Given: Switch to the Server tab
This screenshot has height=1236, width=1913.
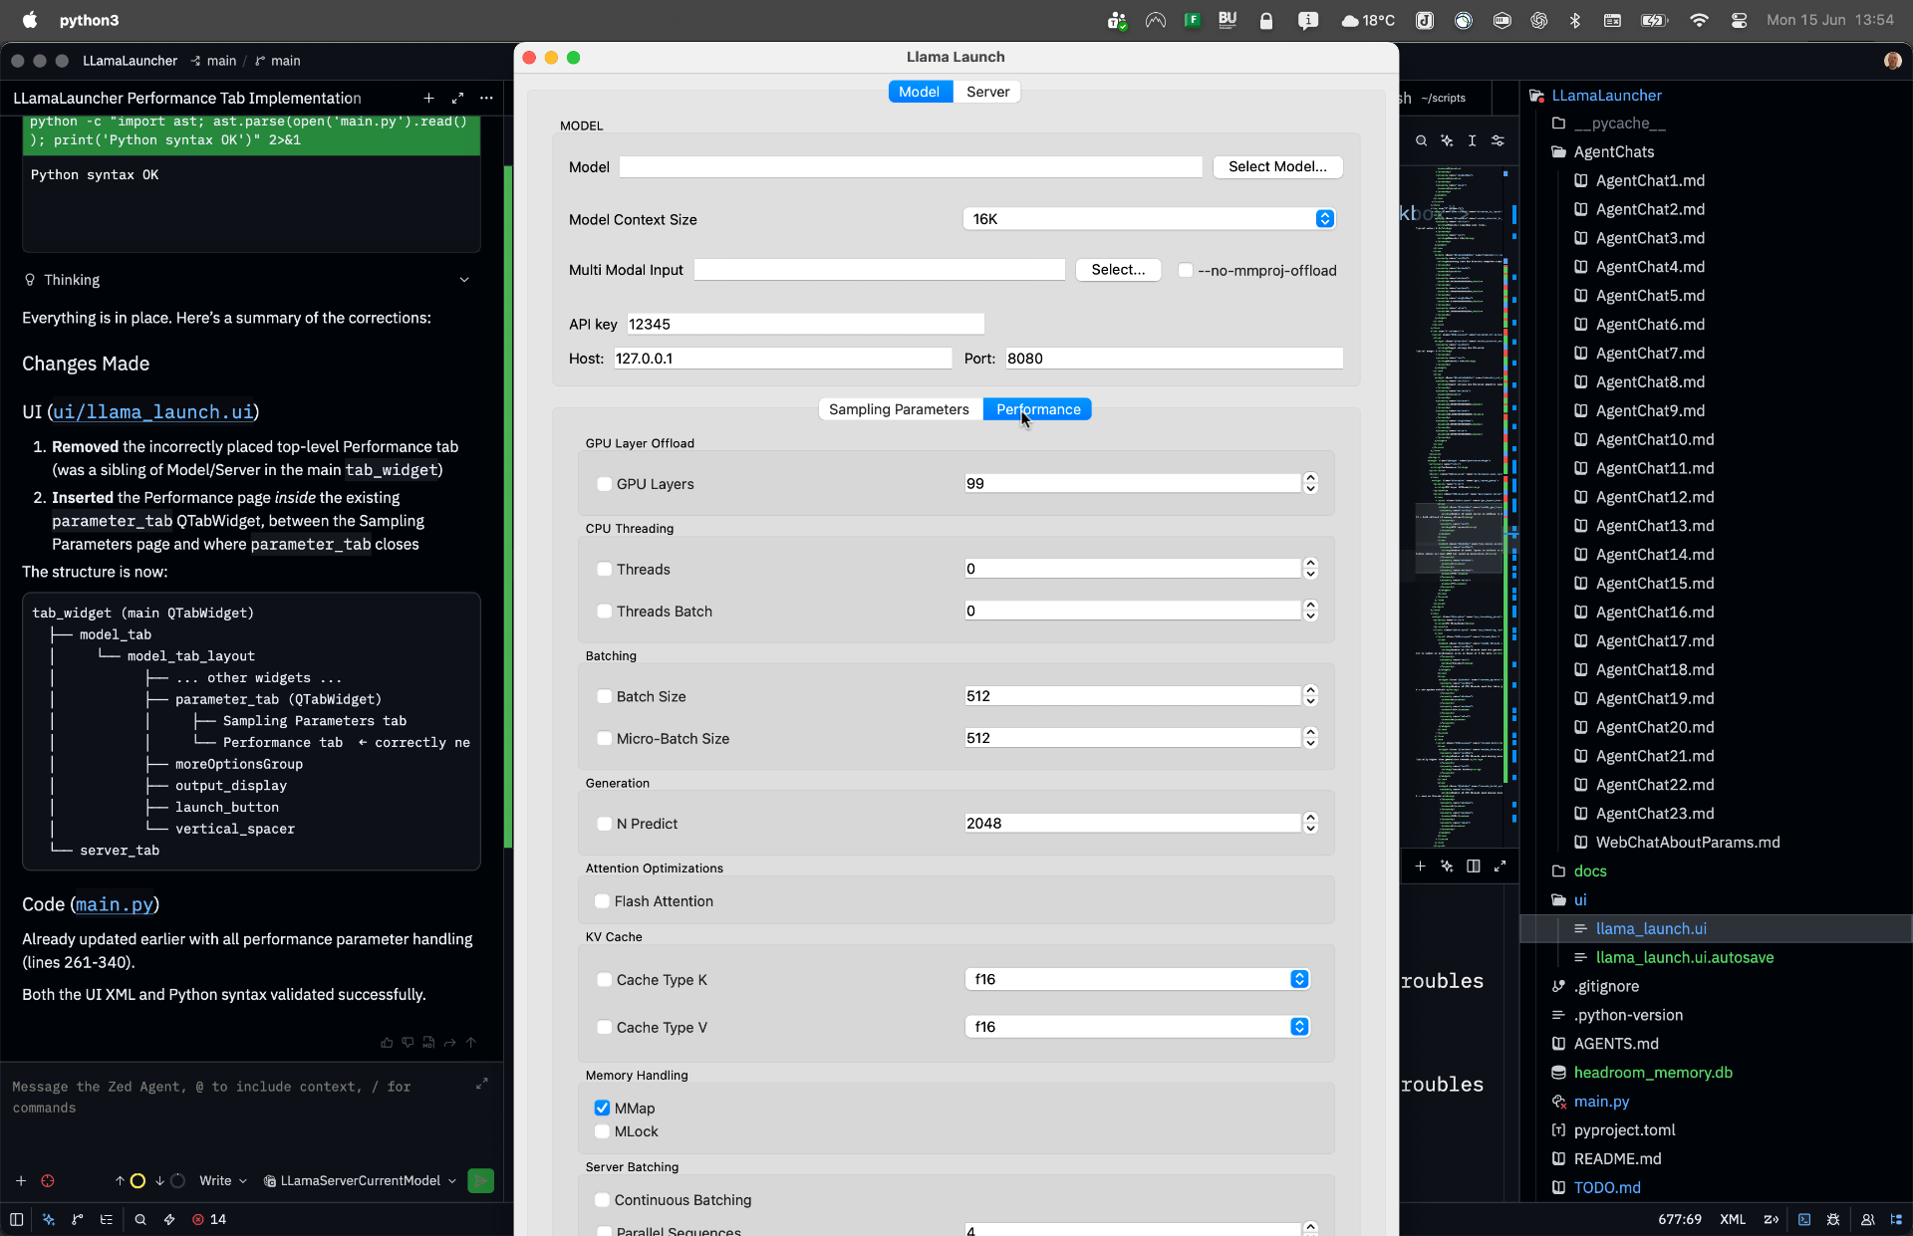Looking at the screenshot, I should click(x=987, y=92).
